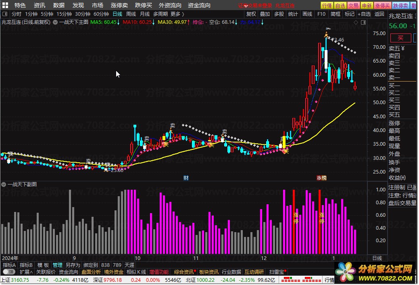Click the diamond icon above the chart
The width and height of the screenshot is (419, 285).
tap(356, 23)
